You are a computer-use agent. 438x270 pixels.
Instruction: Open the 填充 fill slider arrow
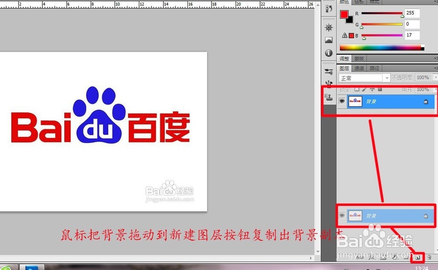click(436, 89)
